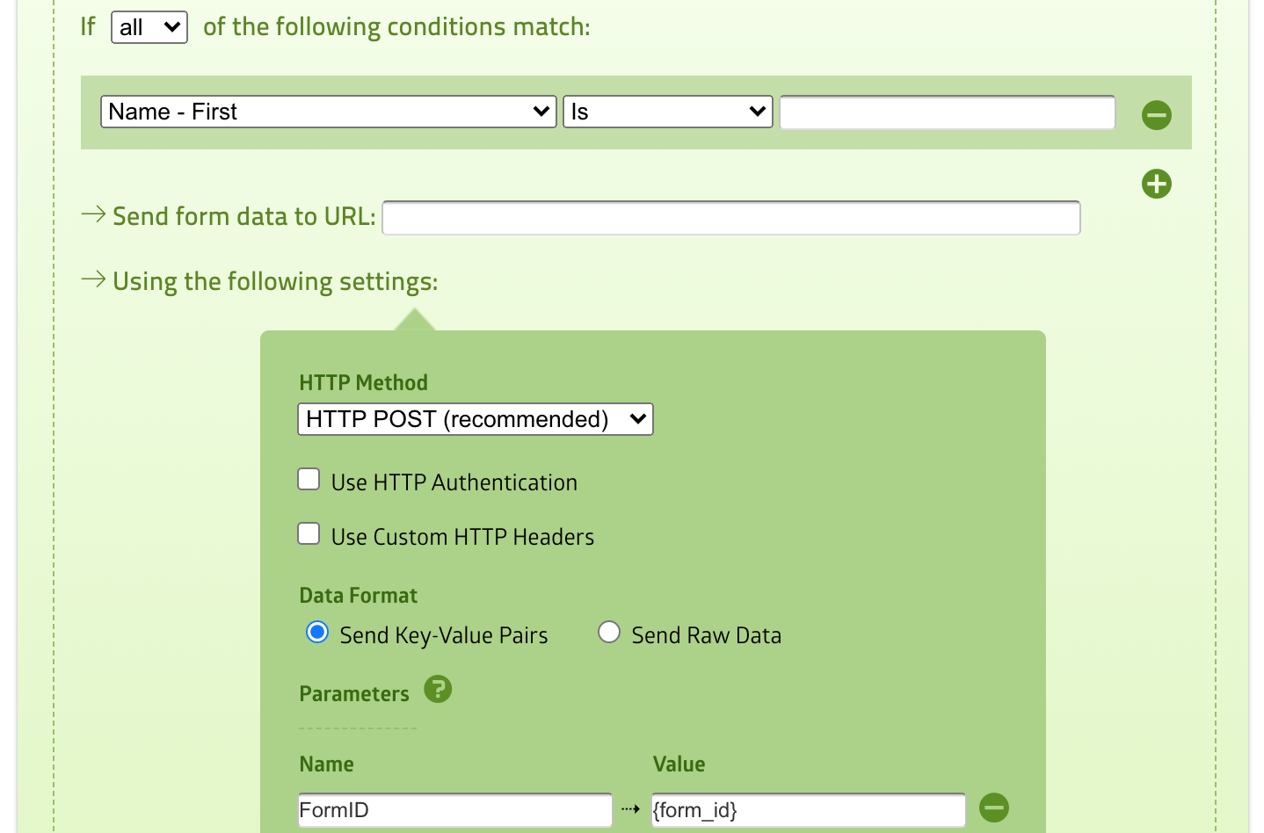The height and width of the screenshot is (833, 1264).
Task: Open the Name - First field dropdown
Action: (x=329, y=112)
